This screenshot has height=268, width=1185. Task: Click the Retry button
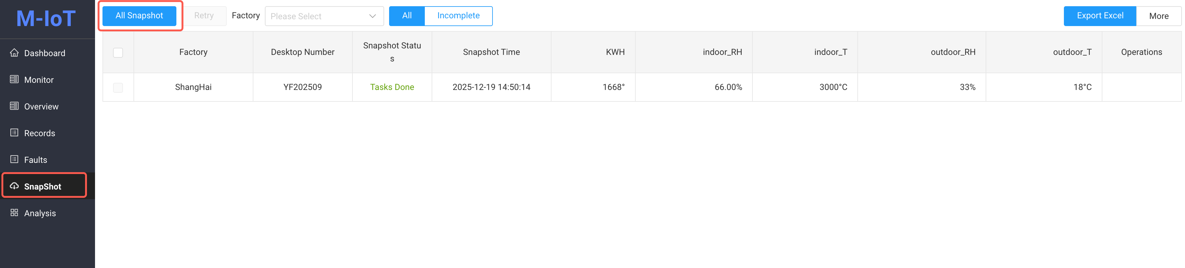[204, 16]
